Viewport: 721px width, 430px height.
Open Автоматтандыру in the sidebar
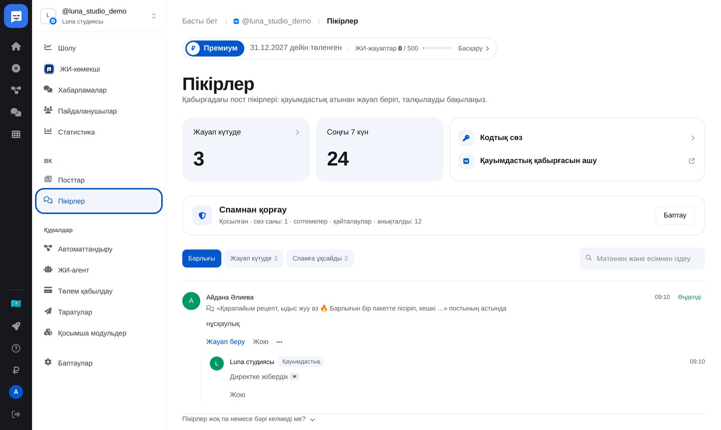coord(99,249)
